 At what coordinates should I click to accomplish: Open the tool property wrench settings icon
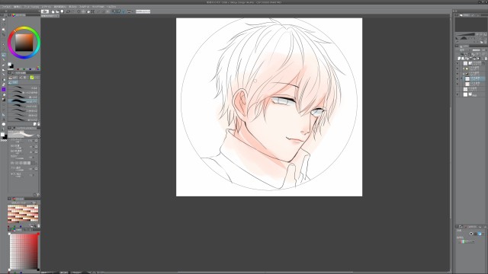38,195
